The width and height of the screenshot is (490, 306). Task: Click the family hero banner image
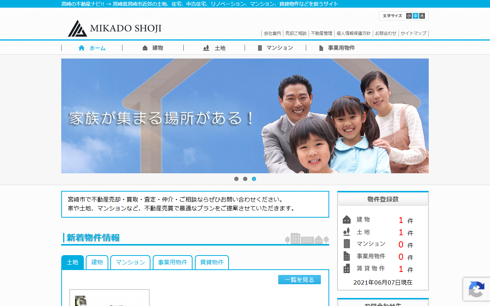point(245,116)
